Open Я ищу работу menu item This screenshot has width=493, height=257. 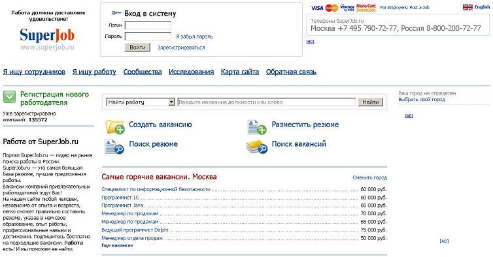[94, 72]
